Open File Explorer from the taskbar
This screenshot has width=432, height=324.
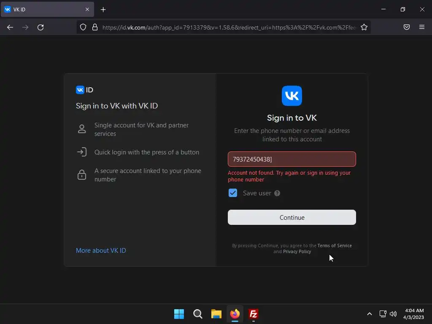(216, 314)
